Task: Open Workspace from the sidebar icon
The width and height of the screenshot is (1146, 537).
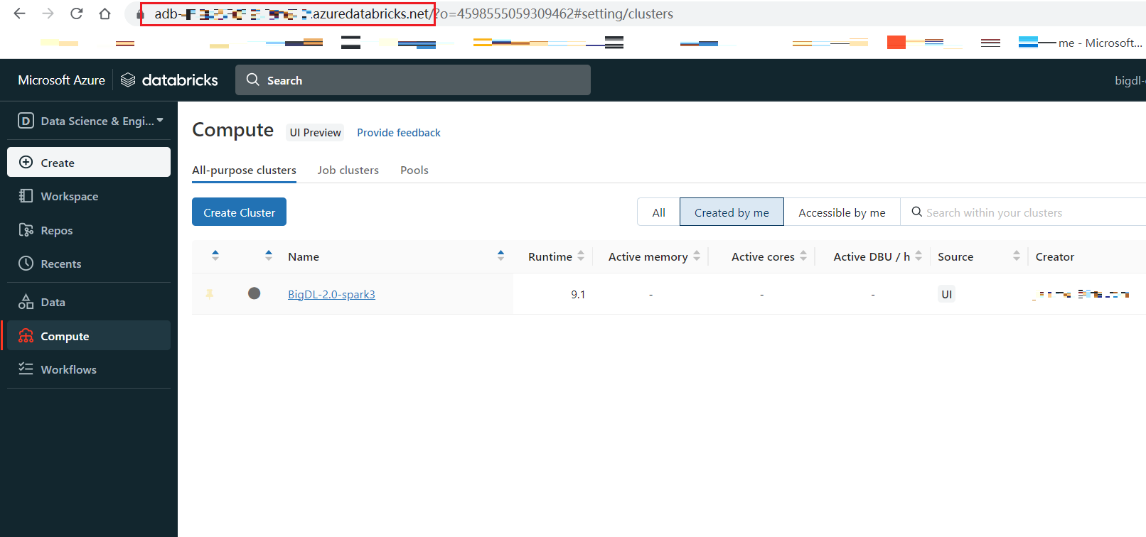Action: (26, 196)
